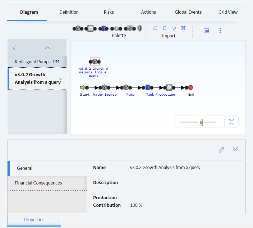Open the vertical three-dot more options menu

coord(220,31)
